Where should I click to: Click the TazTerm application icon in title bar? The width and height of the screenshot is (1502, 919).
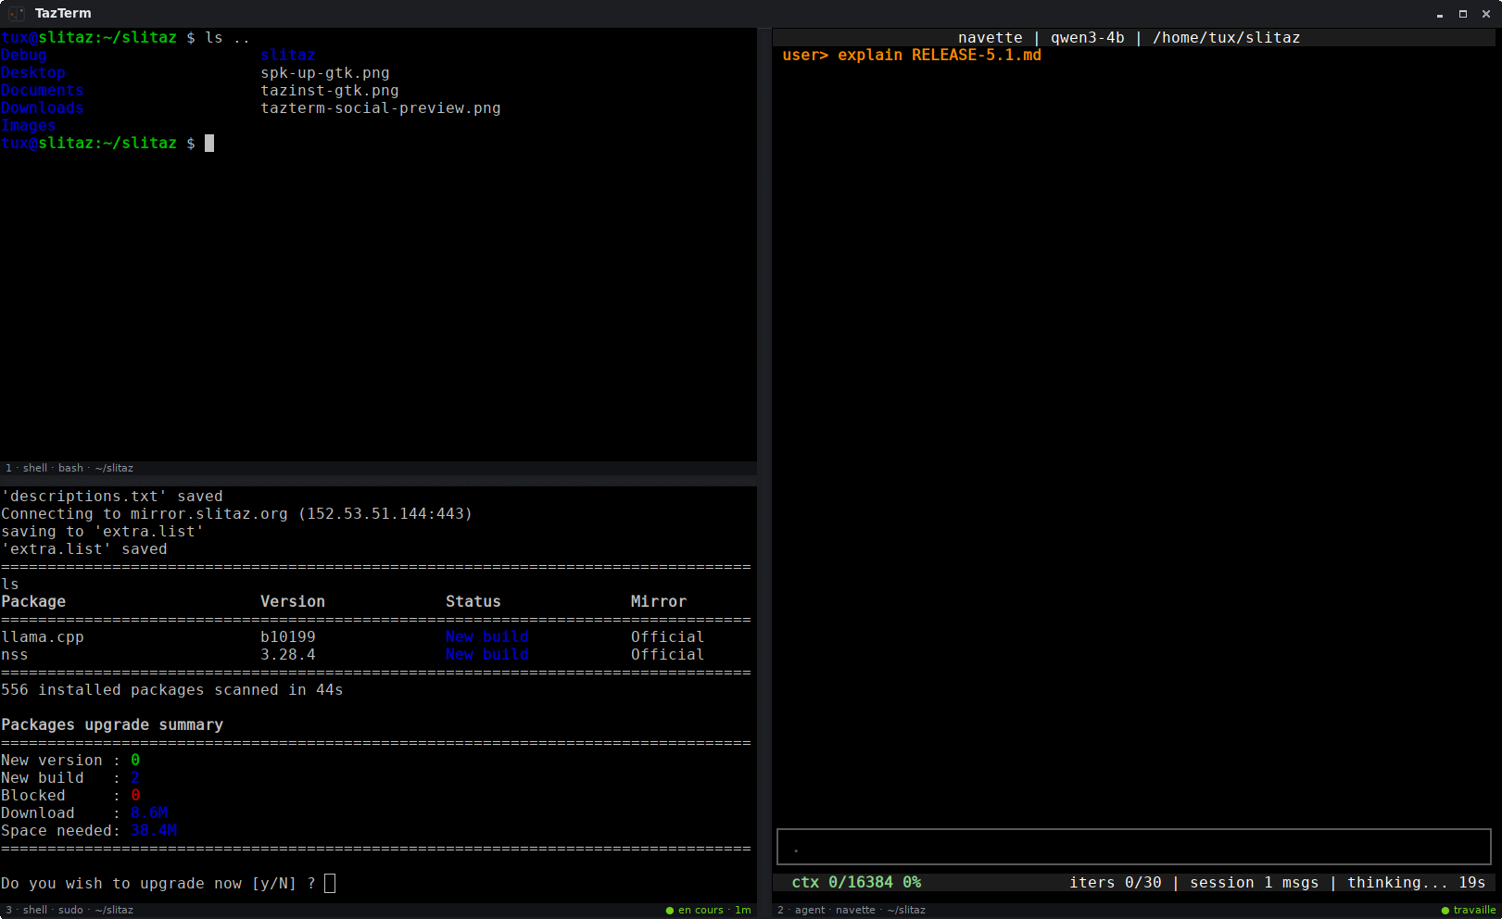(16, 13)
